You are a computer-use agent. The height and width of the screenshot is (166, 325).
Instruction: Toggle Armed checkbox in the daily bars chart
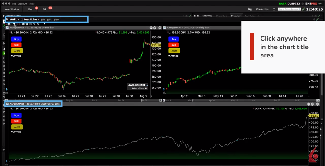tap(170, 56)
